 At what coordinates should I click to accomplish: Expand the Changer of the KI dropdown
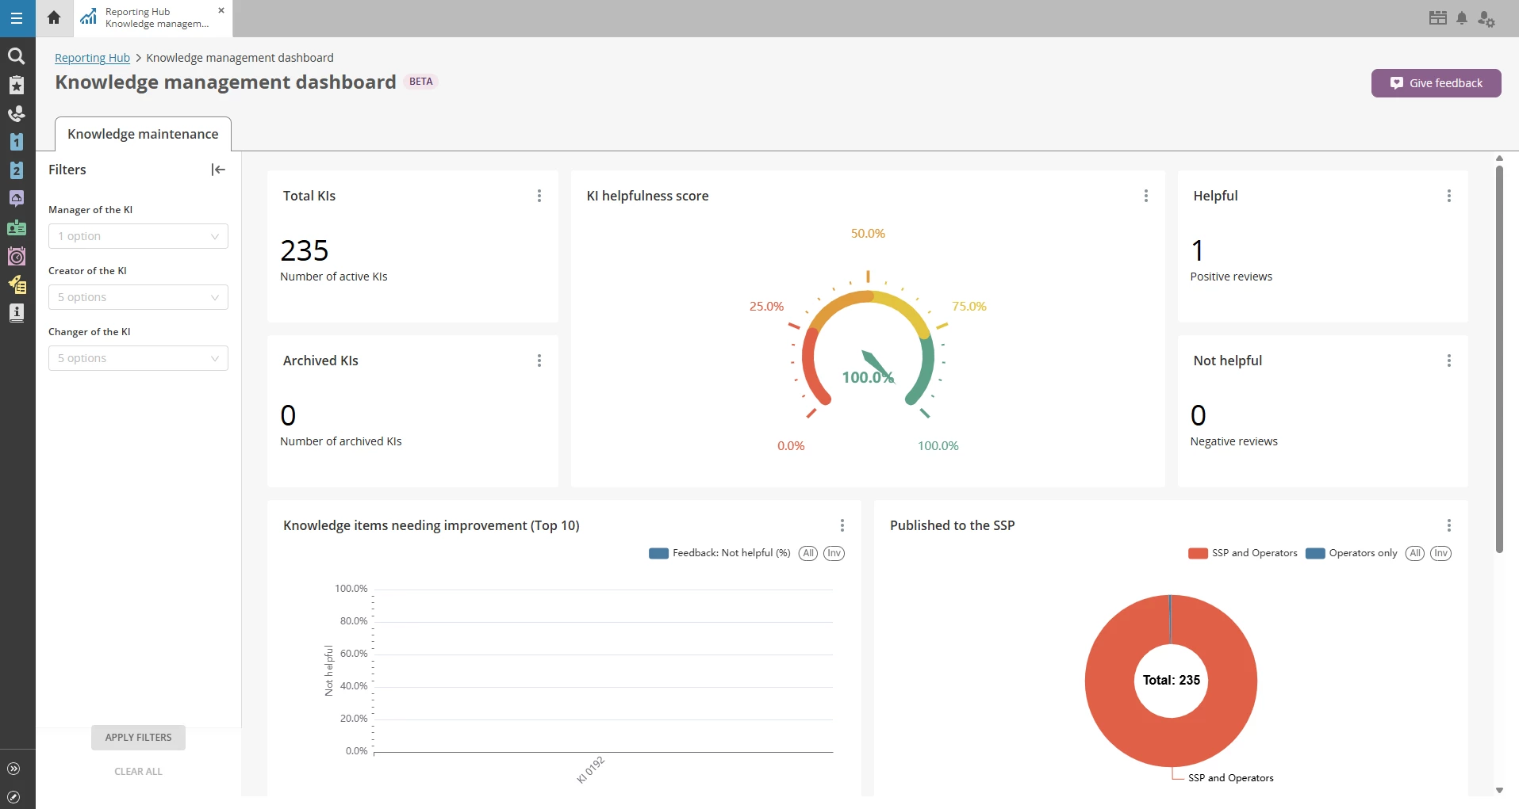(x=138, y=358)
